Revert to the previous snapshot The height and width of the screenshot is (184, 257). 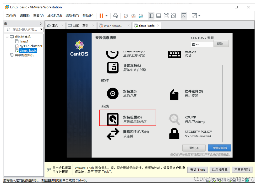pos(133,16)
